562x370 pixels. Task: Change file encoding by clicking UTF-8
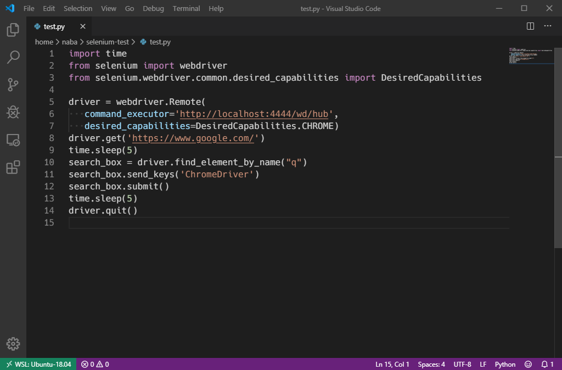click(462, 364)
